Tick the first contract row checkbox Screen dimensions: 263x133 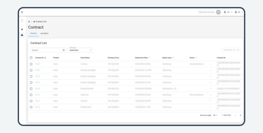tap(31, 64)
